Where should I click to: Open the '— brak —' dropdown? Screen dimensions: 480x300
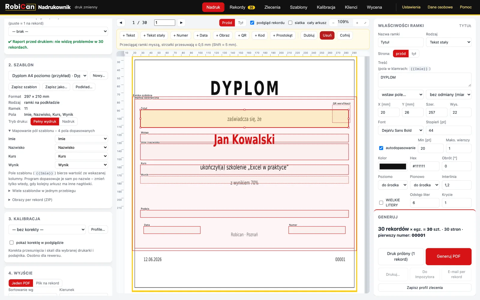pos(58,31)
